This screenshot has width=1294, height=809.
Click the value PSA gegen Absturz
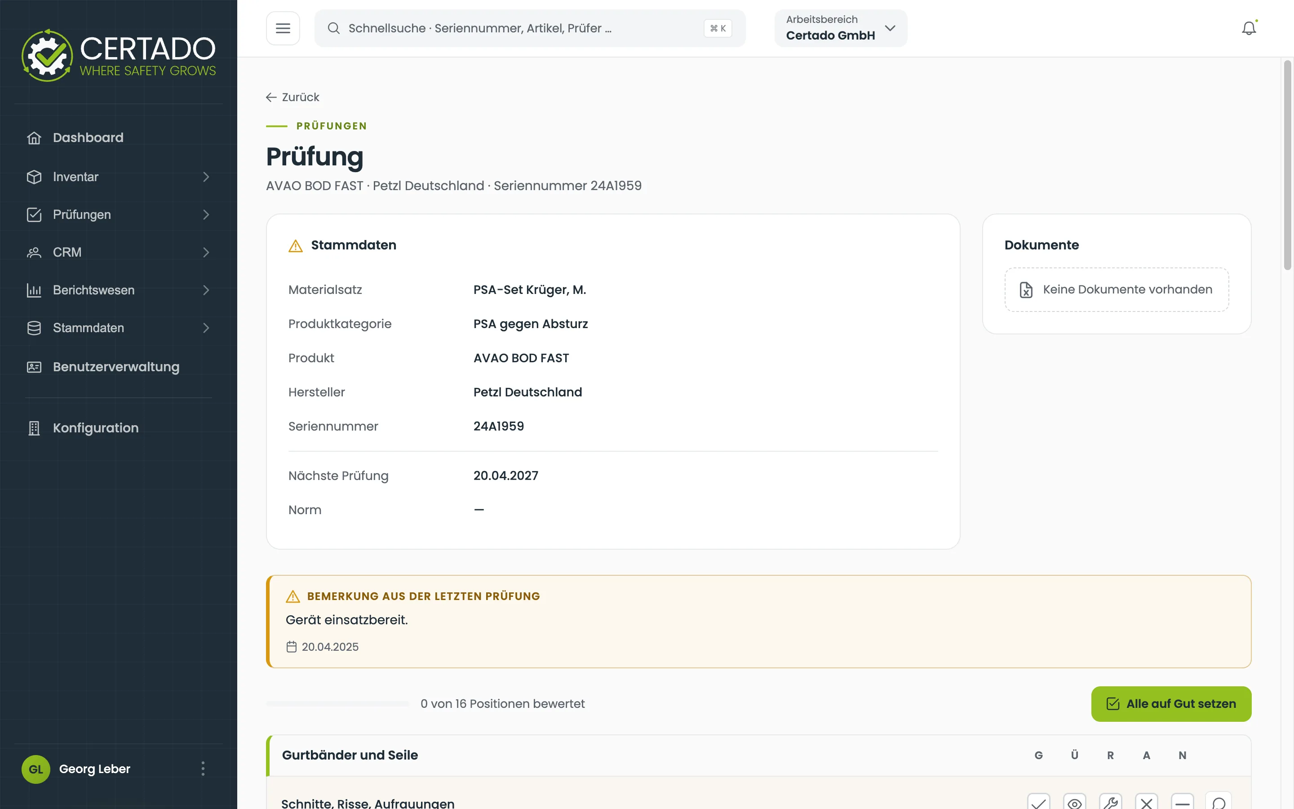[531, 324]
